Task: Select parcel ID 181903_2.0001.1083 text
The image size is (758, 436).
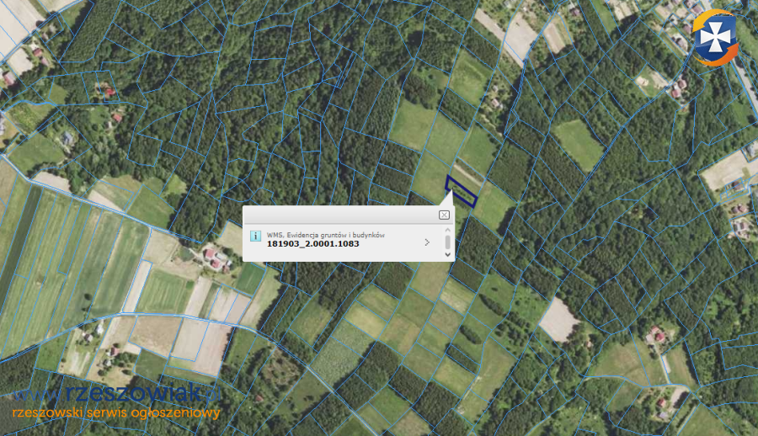Action: (312, 245)
